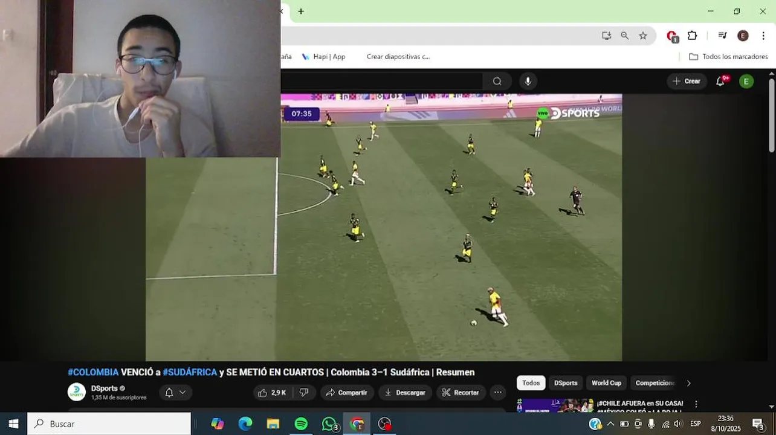Select the Competiciones filter chip
The width and height of the screenshot is (776, 435).
655,383
